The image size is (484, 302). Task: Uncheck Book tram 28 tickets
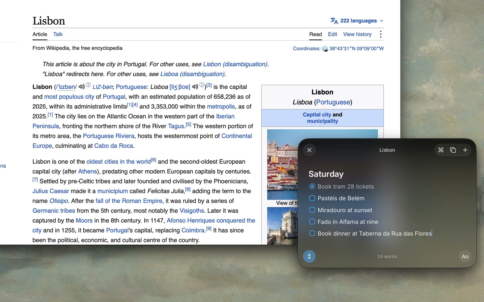pyautogui.click(x=312, y=186)
